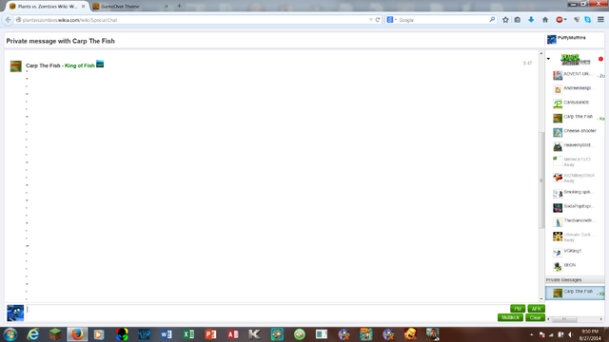Open PowerPoint from the taskbar
The image size is (609, 342).
tap(211, 334)
